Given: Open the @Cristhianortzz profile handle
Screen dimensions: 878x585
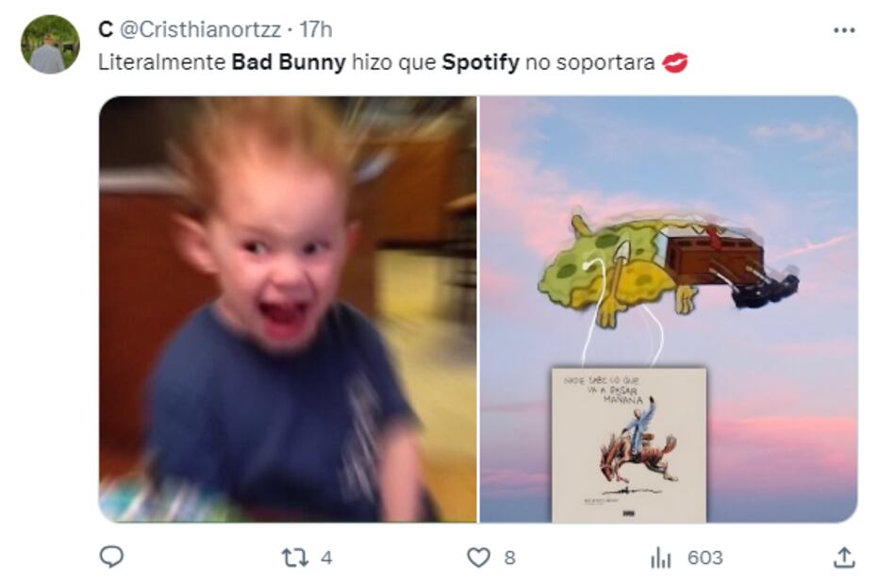Looking at the screenshot, I should click(201, 29).
